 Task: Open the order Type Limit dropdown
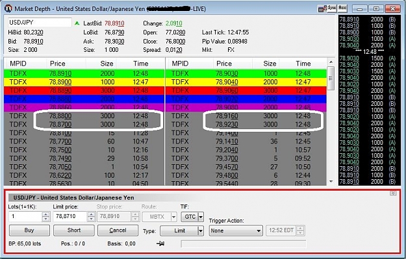201,230
